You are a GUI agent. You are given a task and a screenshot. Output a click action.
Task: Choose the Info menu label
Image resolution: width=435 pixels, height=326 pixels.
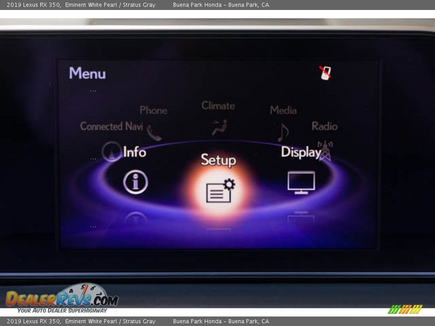[x=135, y=152]
